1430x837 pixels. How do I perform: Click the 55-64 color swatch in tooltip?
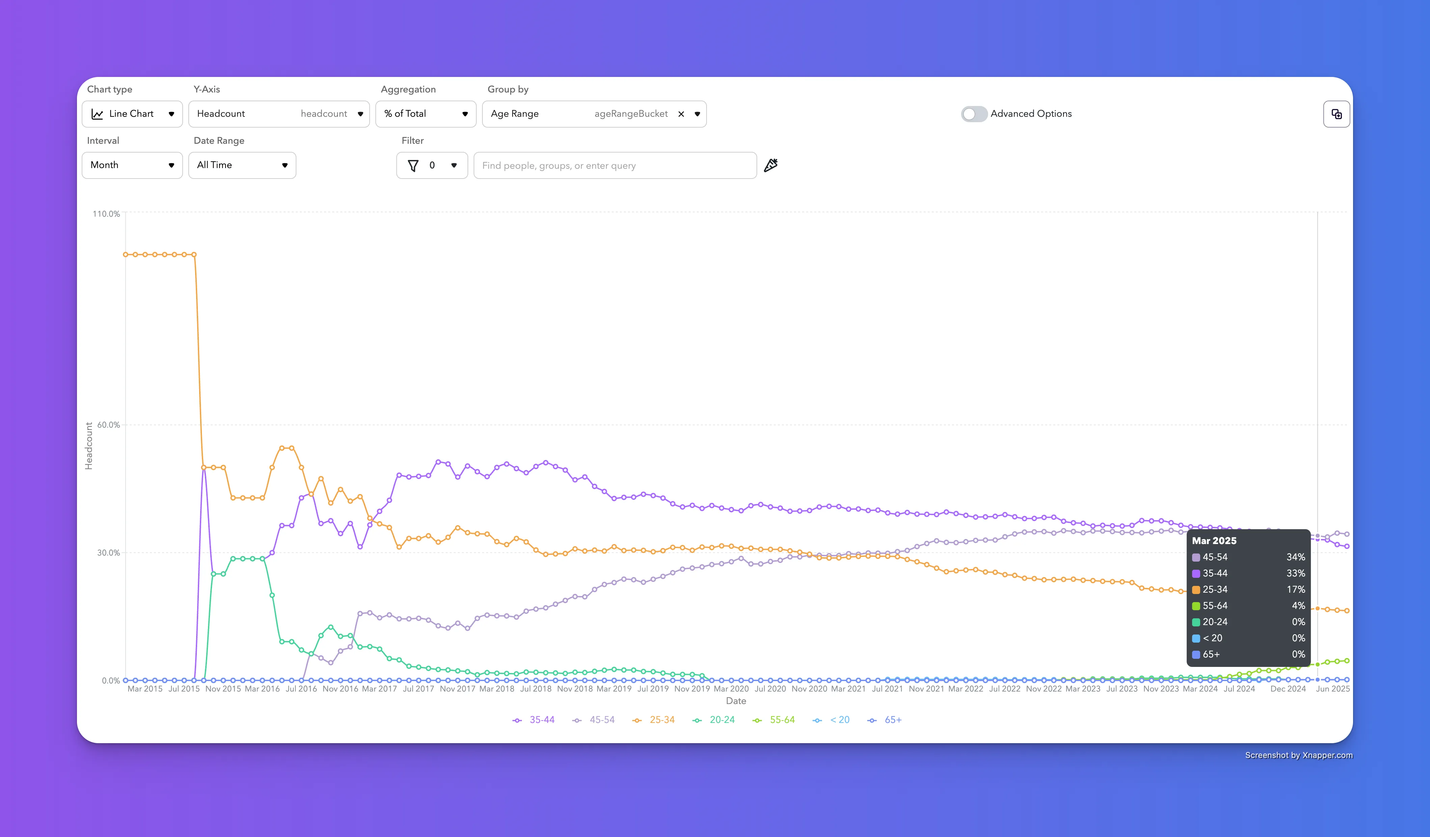click(x=1196, y=606)
